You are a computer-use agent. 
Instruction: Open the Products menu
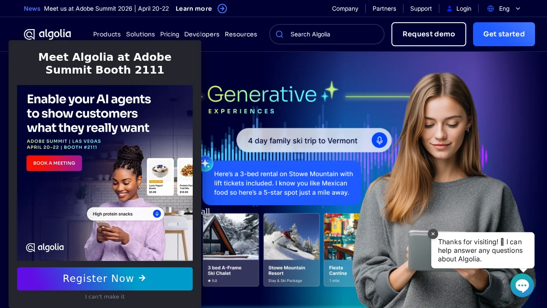(x=107, y=34)
